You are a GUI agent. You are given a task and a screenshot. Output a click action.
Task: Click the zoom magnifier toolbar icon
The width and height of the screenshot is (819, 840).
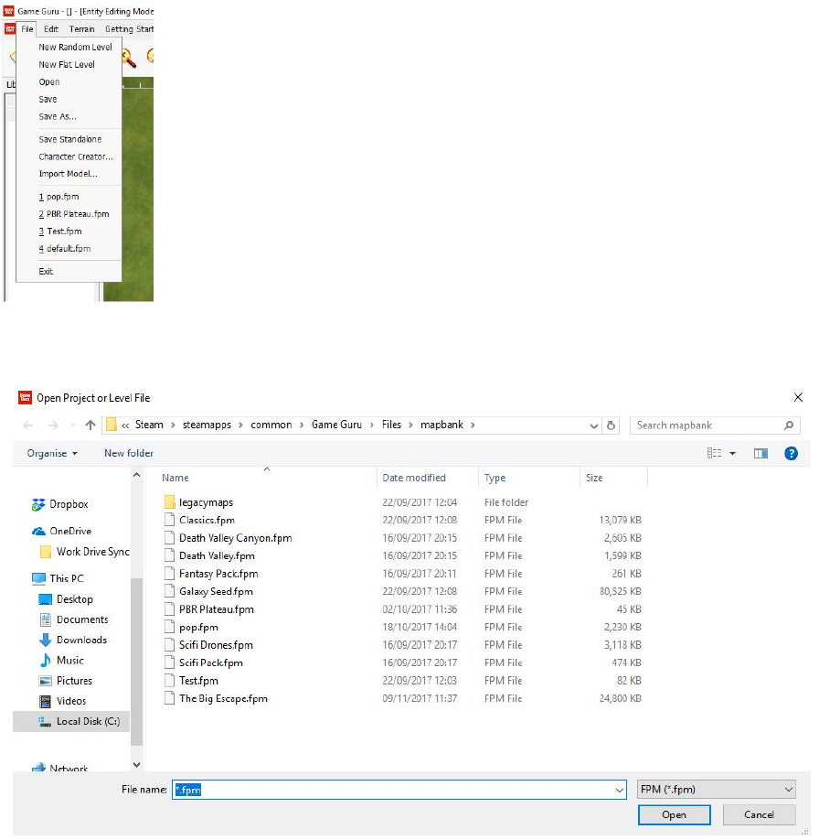point(129,58)
